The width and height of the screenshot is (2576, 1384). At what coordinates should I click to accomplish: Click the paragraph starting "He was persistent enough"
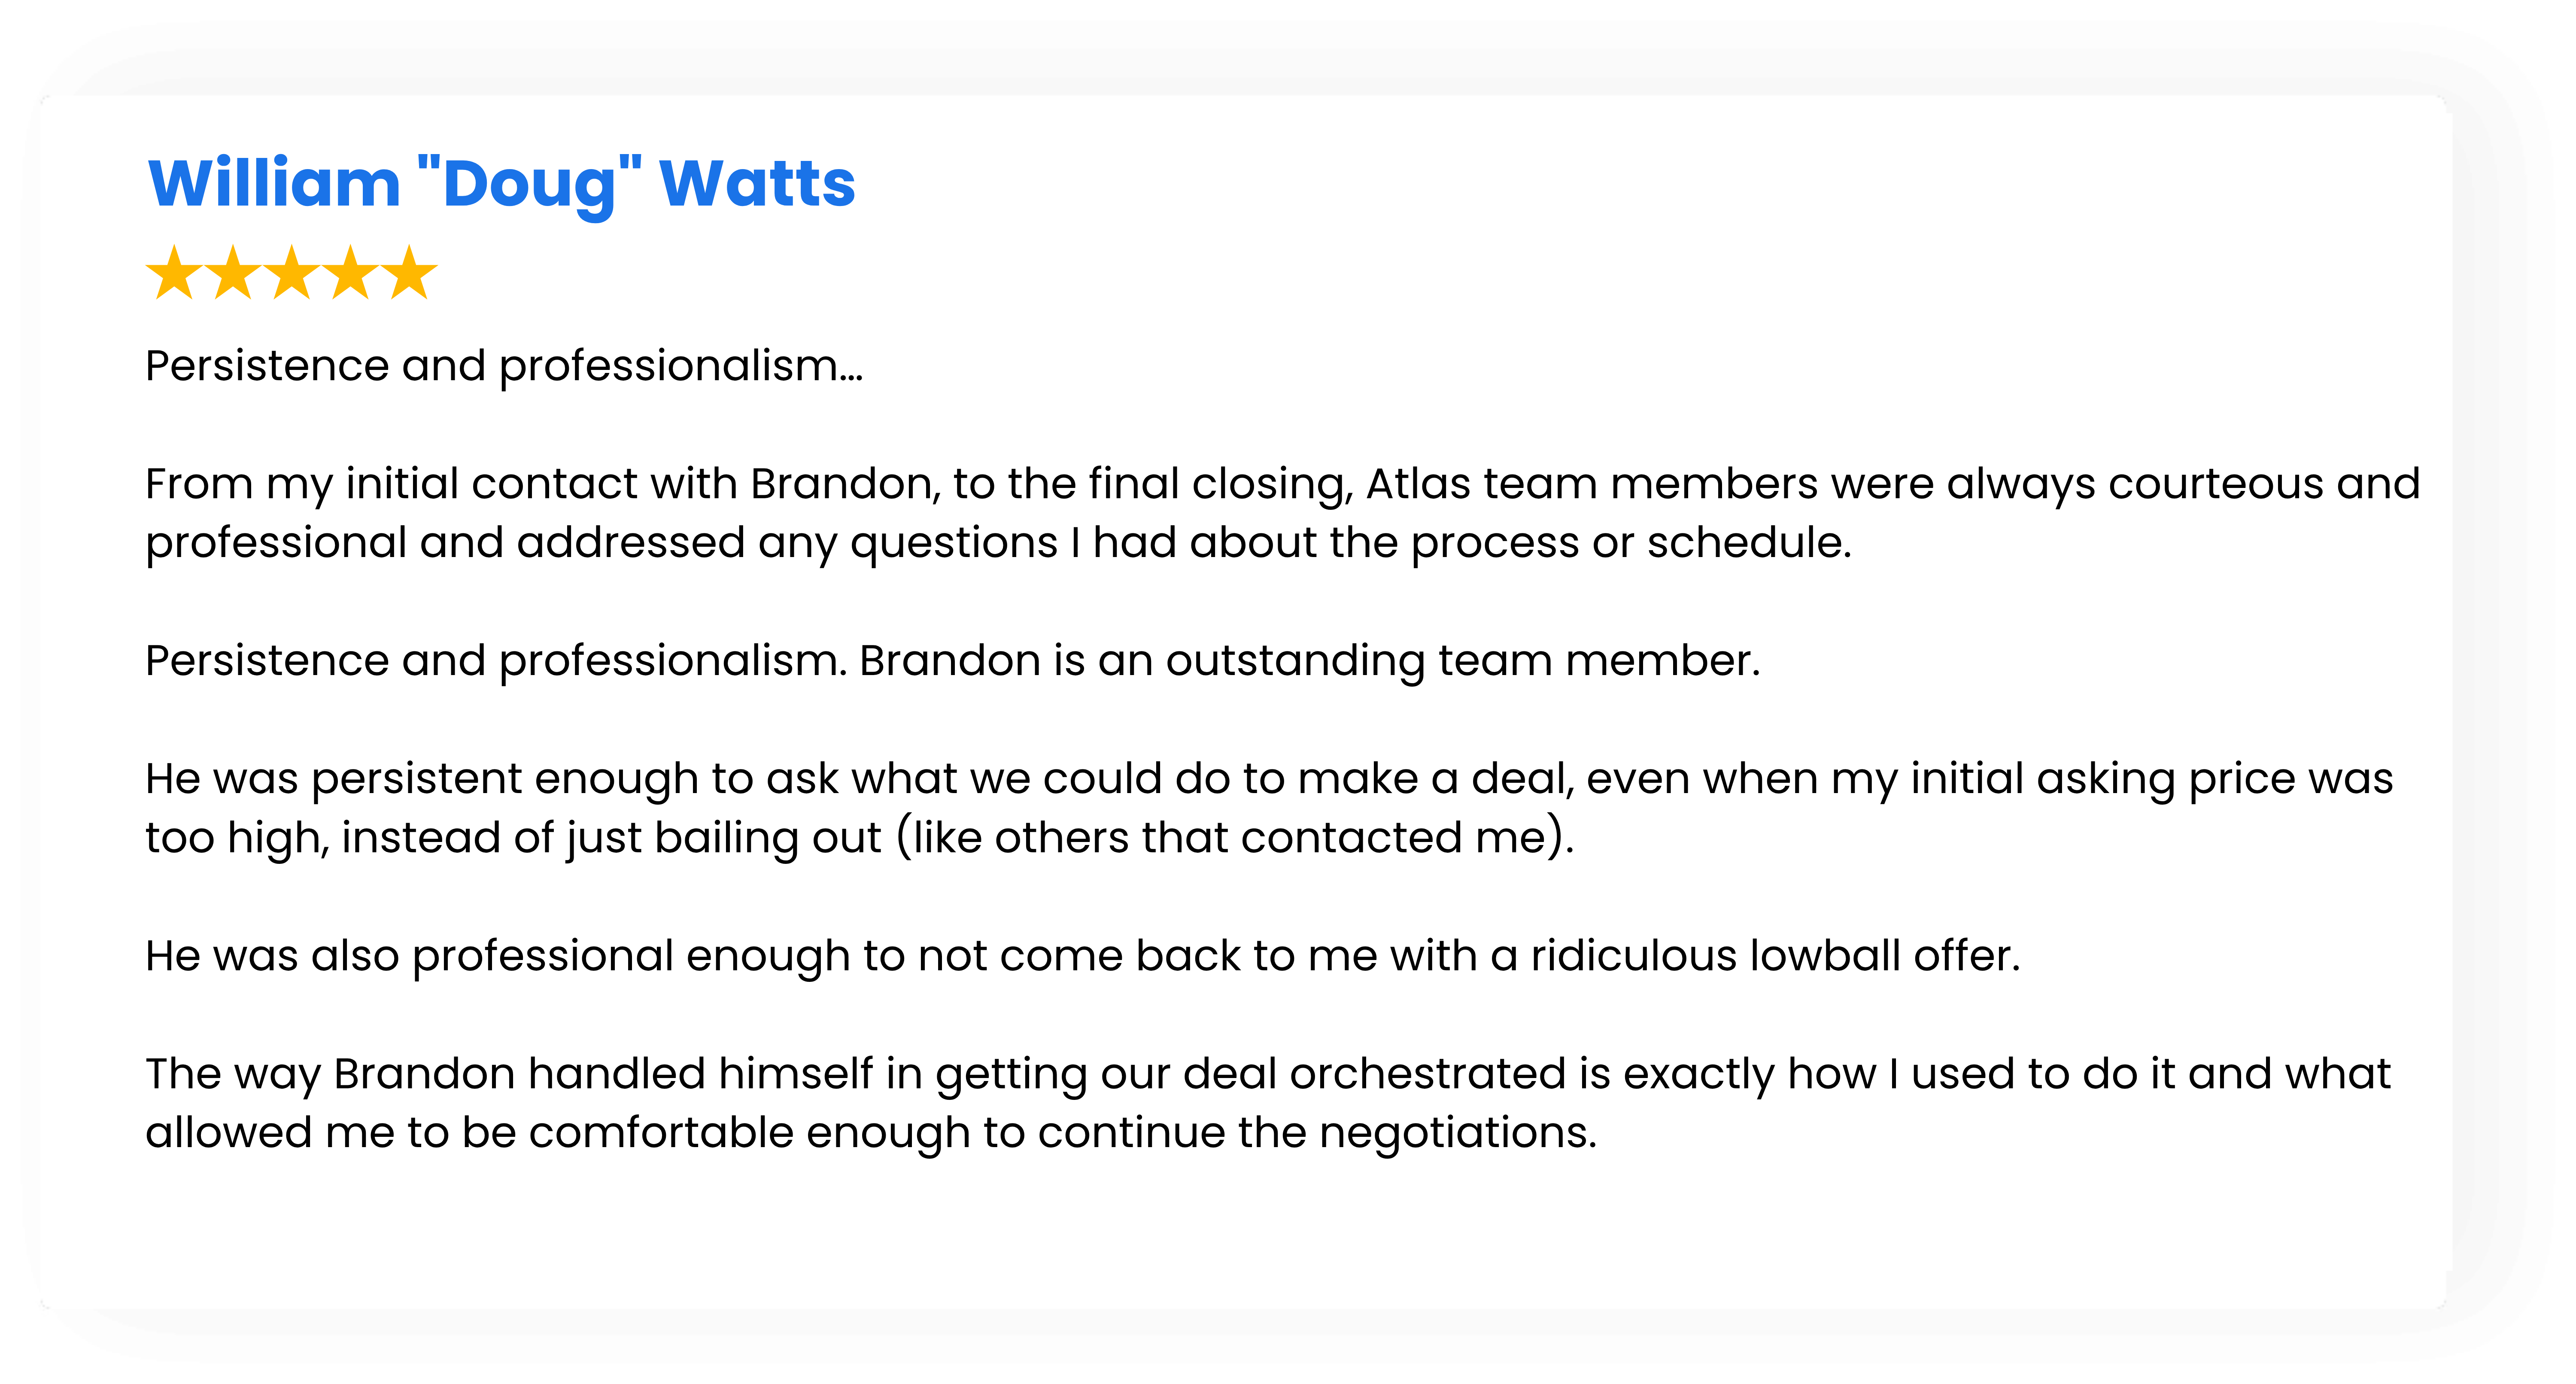click(x=1268, y=807)
